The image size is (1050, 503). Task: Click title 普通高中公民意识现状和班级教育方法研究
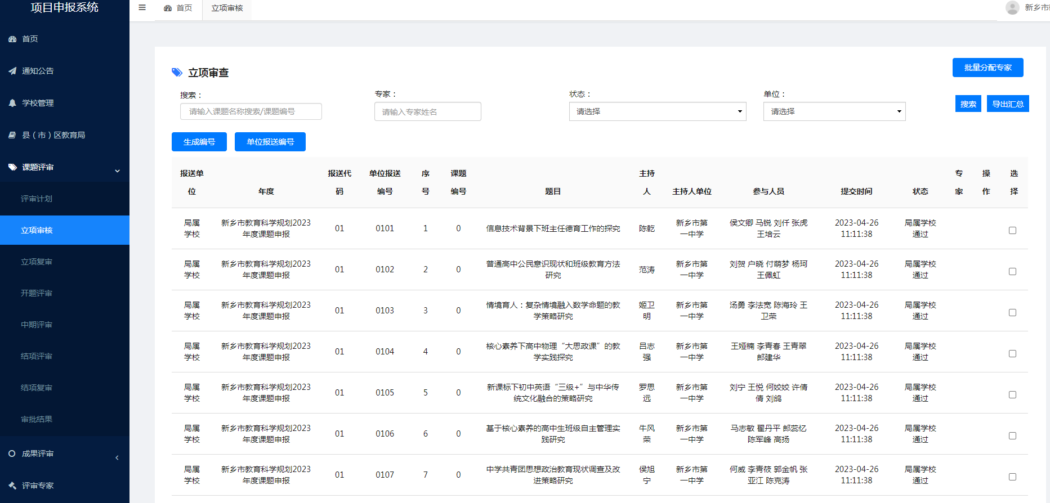(x=553, y=270)
